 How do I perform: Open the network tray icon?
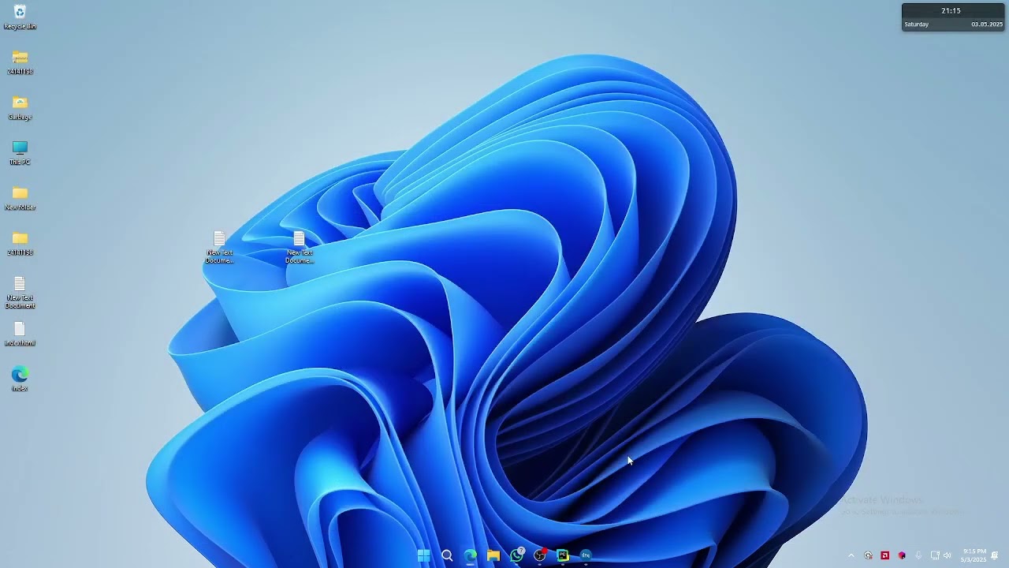935,555
